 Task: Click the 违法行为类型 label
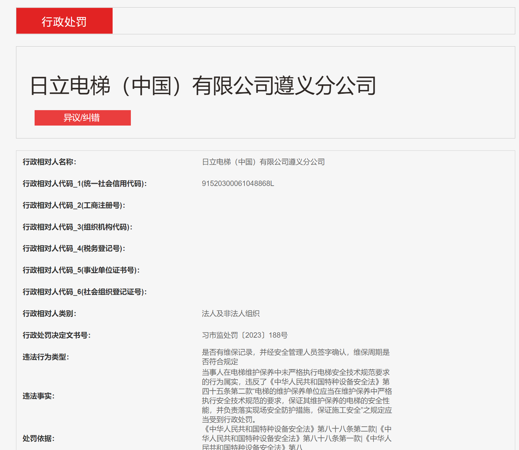click(x=46, y=357)
